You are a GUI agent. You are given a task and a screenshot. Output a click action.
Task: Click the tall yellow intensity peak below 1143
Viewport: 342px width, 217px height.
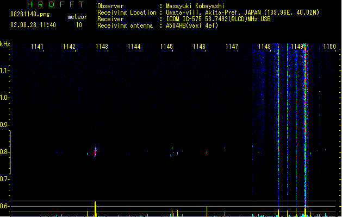[95, 209]
